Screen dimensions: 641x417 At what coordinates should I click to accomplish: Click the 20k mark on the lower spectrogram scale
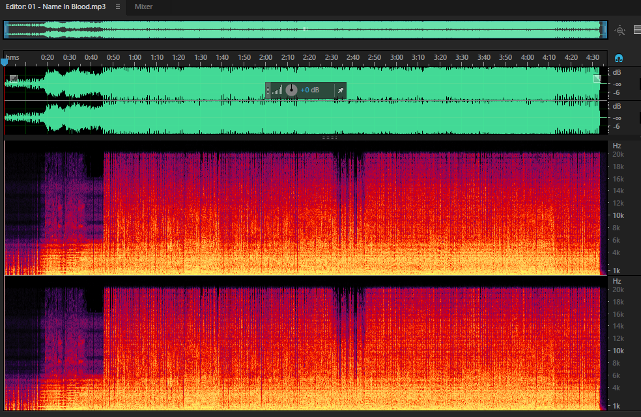(x=618, y=289)
